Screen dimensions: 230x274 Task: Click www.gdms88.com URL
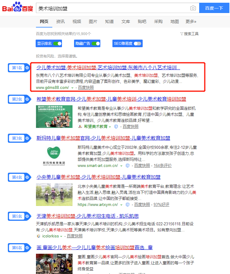pyautogui.click(x=52, y=87)
